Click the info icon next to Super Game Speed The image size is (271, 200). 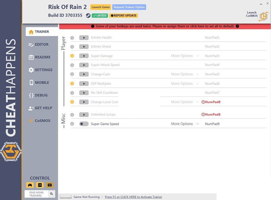(72, 124)
